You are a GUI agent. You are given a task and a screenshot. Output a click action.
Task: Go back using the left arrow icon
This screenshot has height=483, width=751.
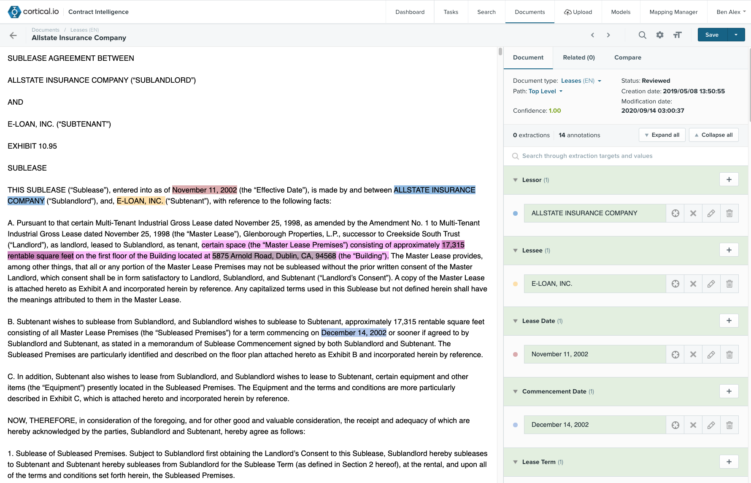coord(13,35)
